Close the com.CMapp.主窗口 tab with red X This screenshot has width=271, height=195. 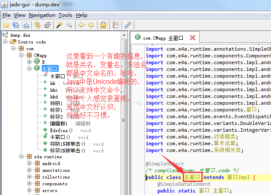point(192,38)
